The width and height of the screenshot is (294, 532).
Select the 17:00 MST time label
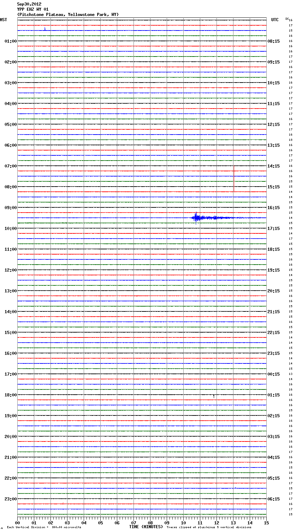[x=11, y=374]
